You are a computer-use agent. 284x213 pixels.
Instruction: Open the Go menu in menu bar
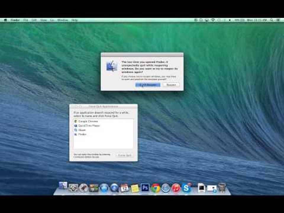click(x=52, y=20)
